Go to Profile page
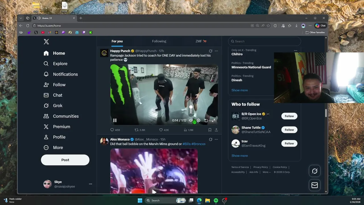 click(x=54, y=137)
